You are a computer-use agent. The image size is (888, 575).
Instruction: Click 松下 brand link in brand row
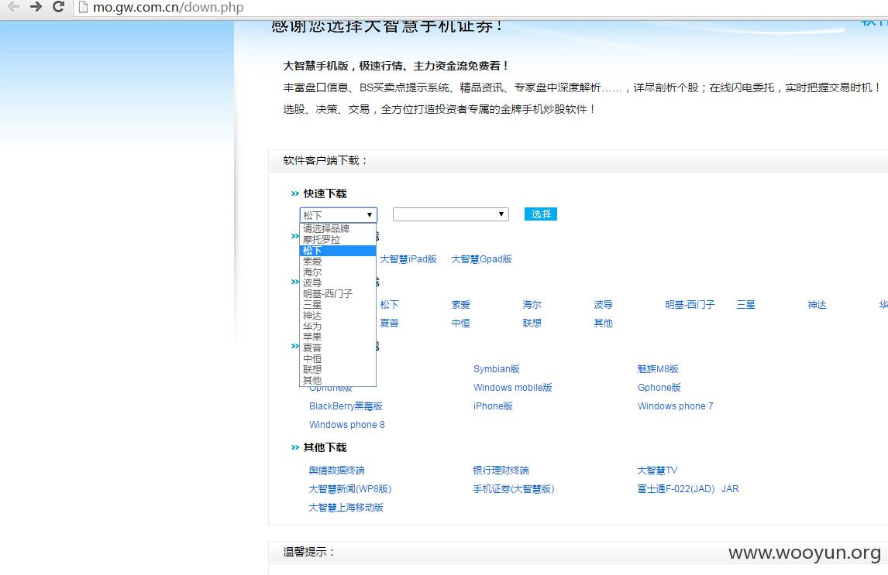click(x=389, y=305)
